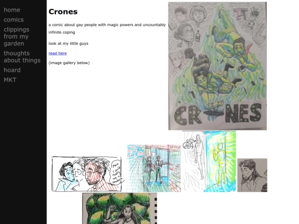
Task: Click the comic description paragraph text
Action: tap(107, 28)
